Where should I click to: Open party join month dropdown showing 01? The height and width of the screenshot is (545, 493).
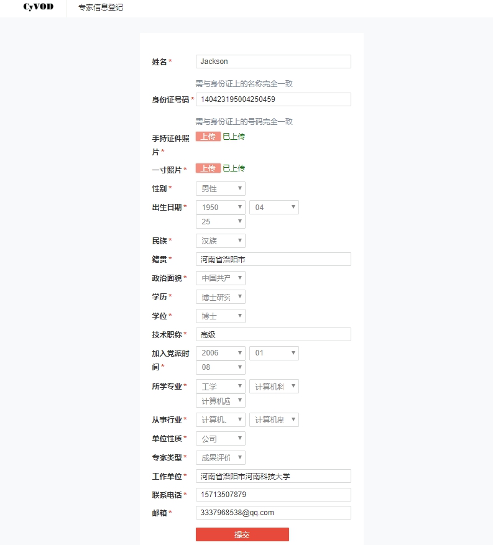pos(274,353)
